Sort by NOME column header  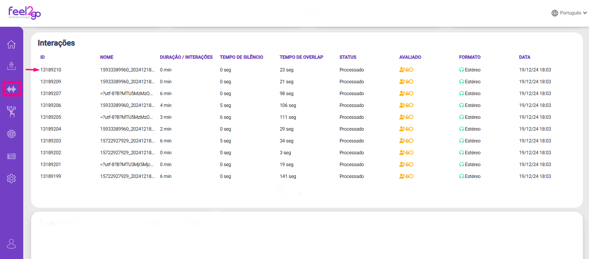click(x=106, y=57)
